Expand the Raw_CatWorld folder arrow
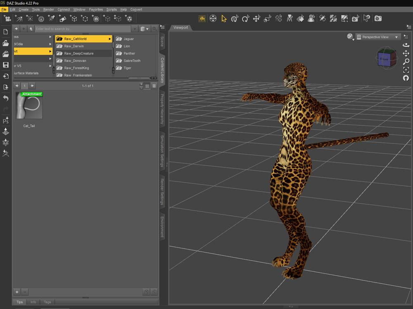This screenshot has width=413, height=309. [110, 39]
